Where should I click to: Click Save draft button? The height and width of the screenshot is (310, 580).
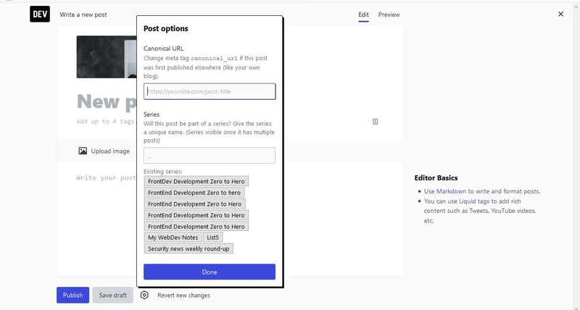(113, 295)
